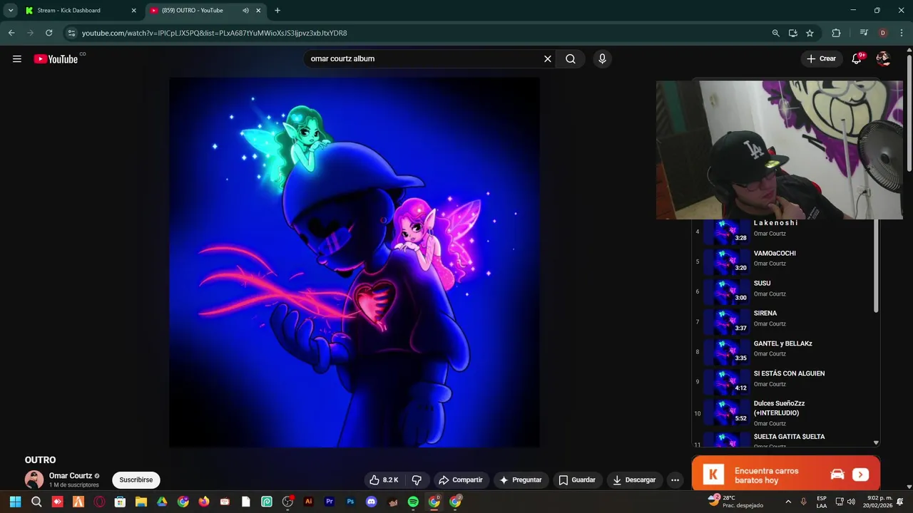
Task: Open Discord from the taskbar
Action: point(371,502)
